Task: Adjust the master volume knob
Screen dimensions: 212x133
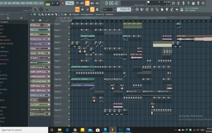Action: (x=35, y=9)
